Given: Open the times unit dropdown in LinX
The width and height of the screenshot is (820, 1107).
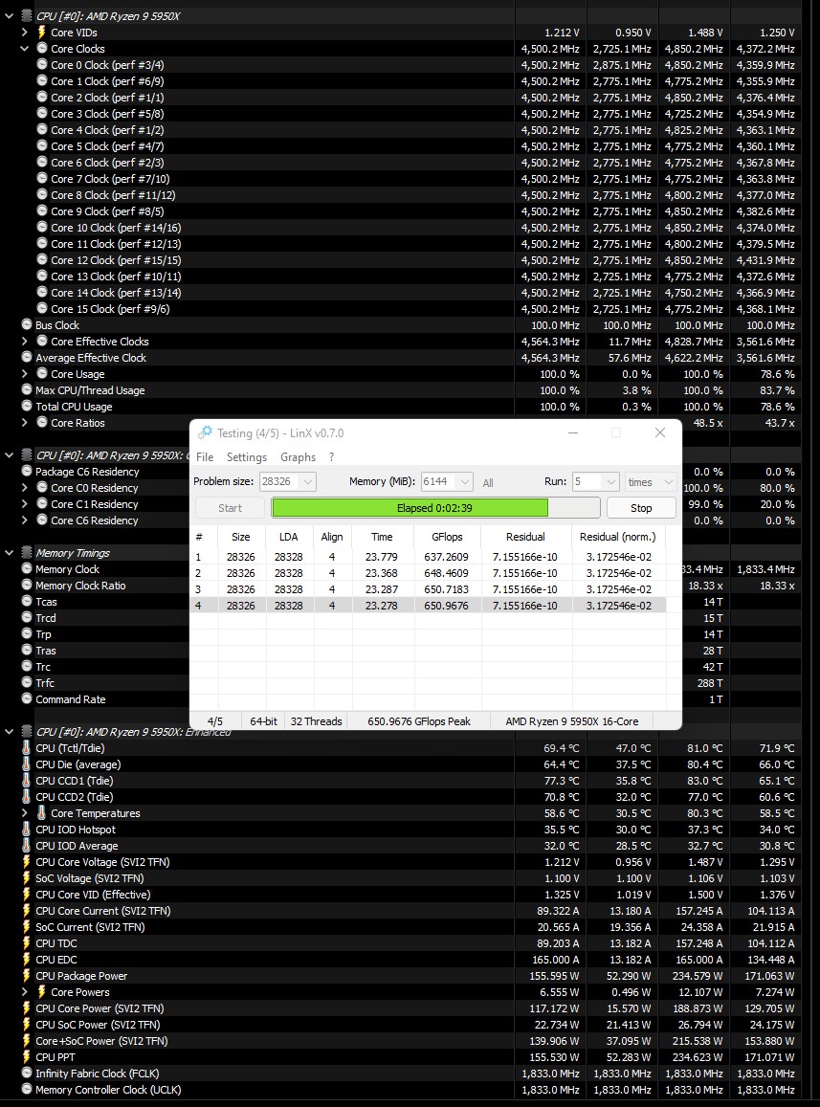Looking at the screenshot, I should (x=667, y=481).
